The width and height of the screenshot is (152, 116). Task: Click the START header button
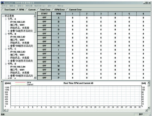click(44, 14)
